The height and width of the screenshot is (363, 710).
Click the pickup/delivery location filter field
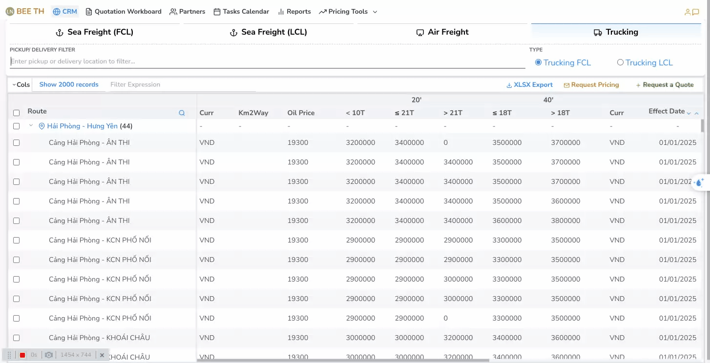pos(267,61)
